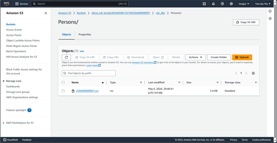Open AWS Organizations settings
This screenshot has height=143, width=277.
(x=22, y=97)
